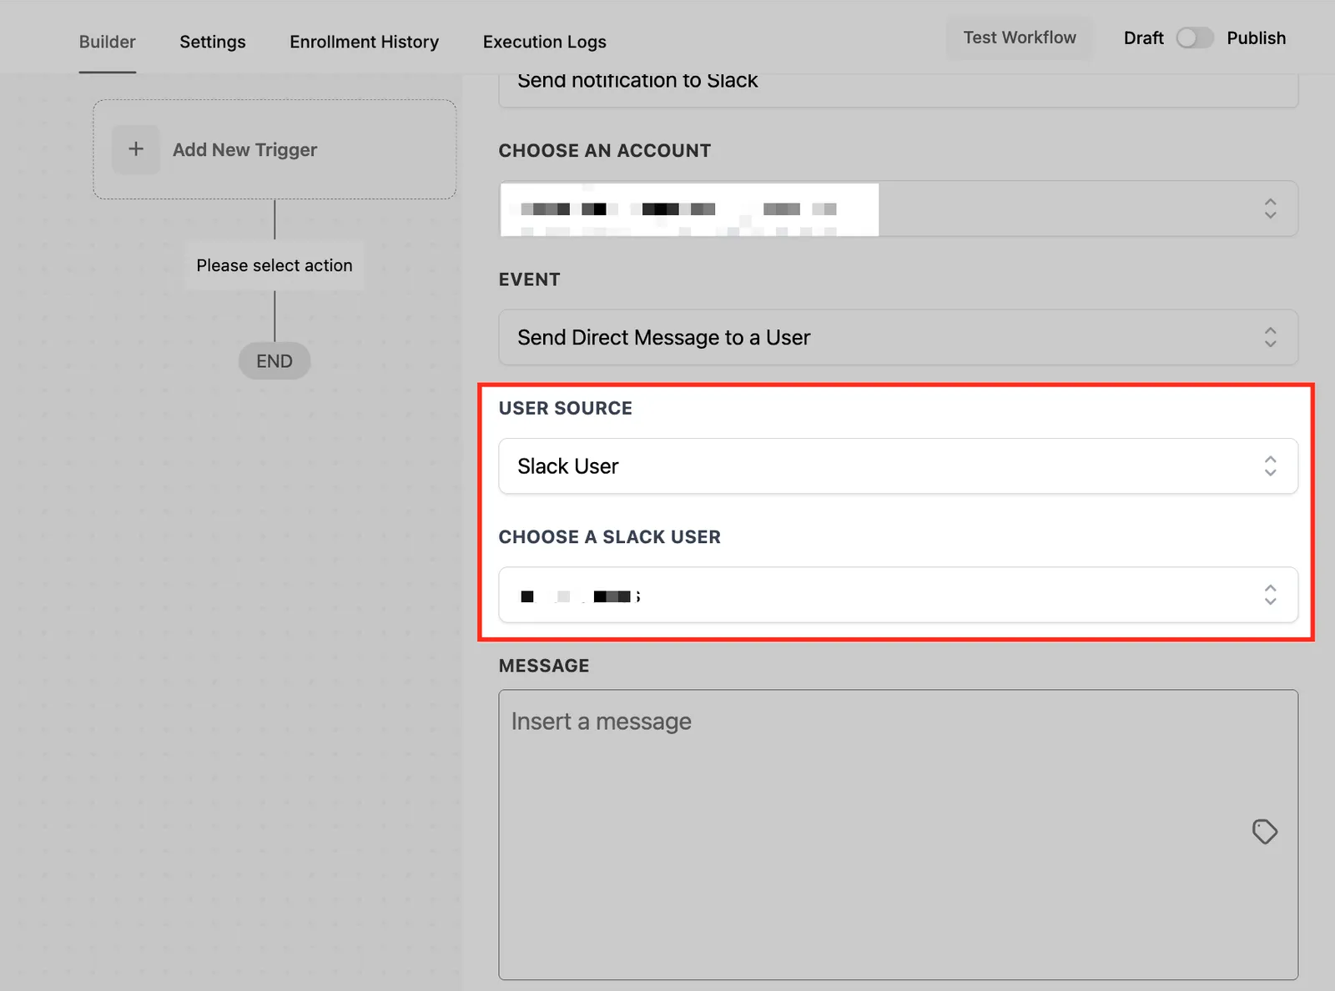Open the Choose an Account dropdown

898,209
